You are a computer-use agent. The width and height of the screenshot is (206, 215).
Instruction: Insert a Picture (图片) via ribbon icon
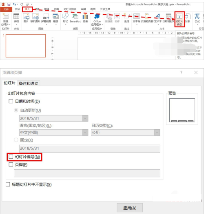click(26, 16)
